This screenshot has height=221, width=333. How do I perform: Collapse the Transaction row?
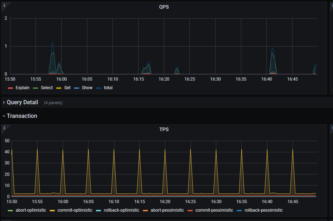(x=21, y=116)
